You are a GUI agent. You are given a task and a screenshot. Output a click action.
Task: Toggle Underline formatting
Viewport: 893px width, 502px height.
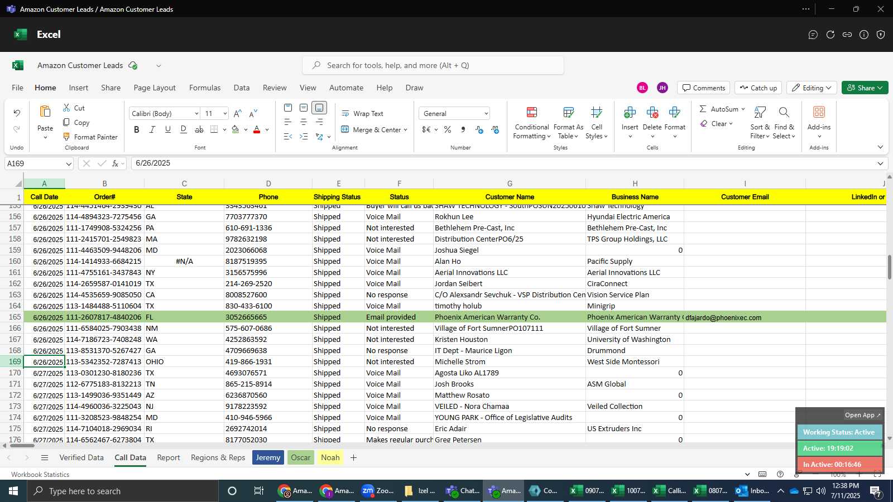(167, 129)
